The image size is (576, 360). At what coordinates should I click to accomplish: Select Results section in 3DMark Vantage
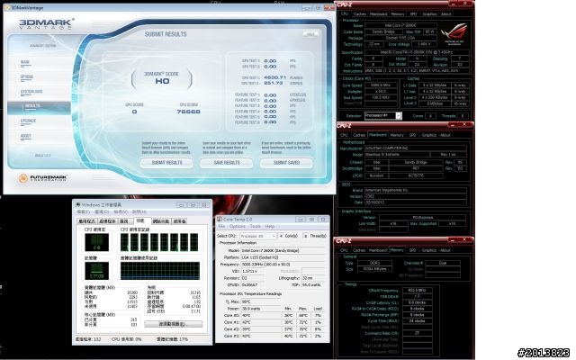(x=39, y=106)
